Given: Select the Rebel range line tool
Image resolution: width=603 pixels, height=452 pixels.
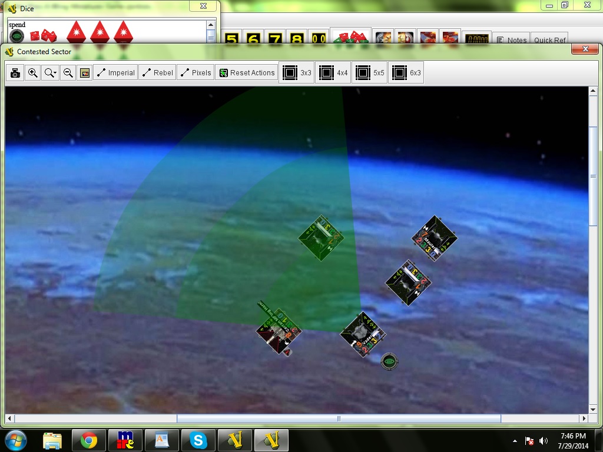Looking at the screenshot, I should [x=157, y=73].
